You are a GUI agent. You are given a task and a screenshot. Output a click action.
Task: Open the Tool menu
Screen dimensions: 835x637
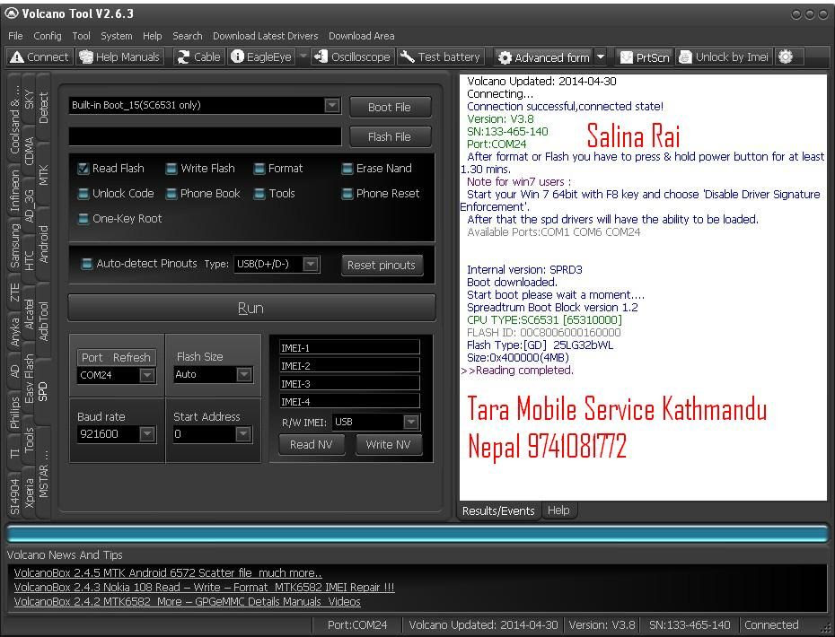pyautogui.click(x=81, y=36)
